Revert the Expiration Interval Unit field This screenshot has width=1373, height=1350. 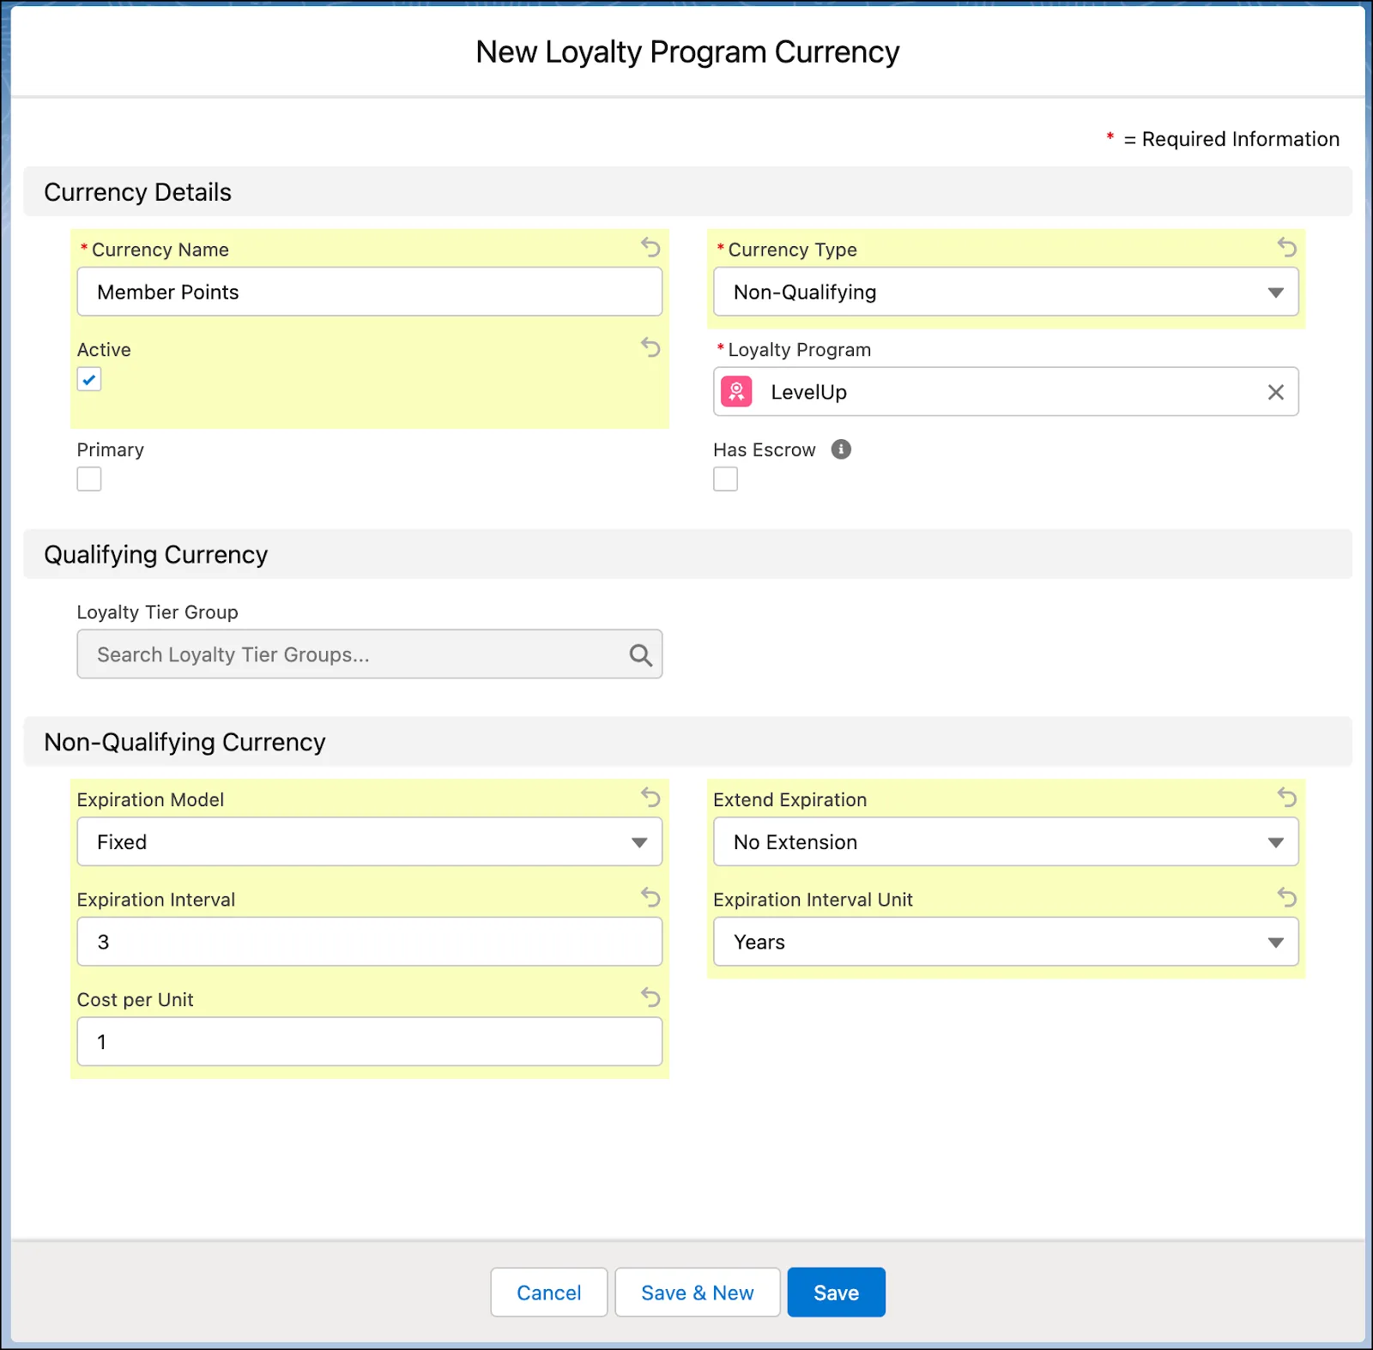pyautogui.click(x=1286, y=898)
